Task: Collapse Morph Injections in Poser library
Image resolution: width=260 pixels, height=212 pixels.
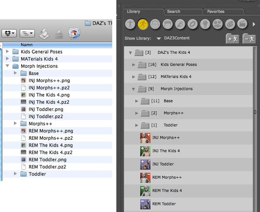Action: coord(133,89)
